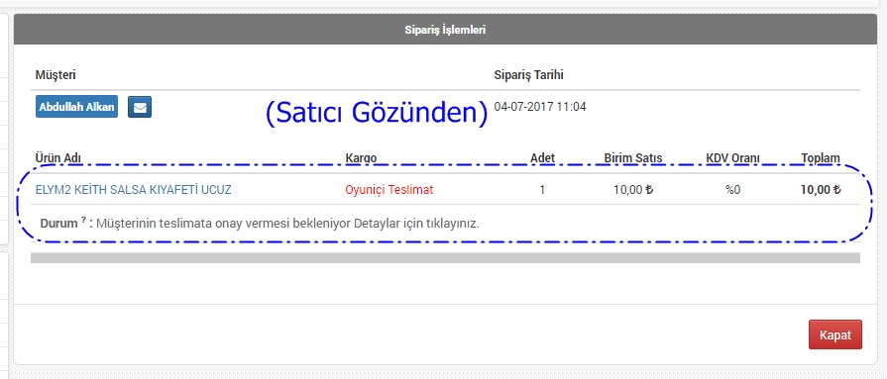Screen dimensions: 887x379
Task: Close the dialog with the Kapat button
Action: coord(834,334)
